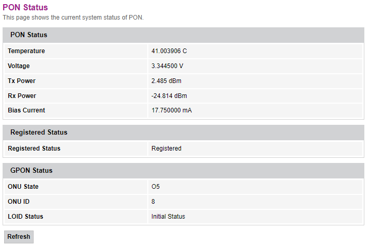Click the LOID Status value Initial Status

coord(168,217)
